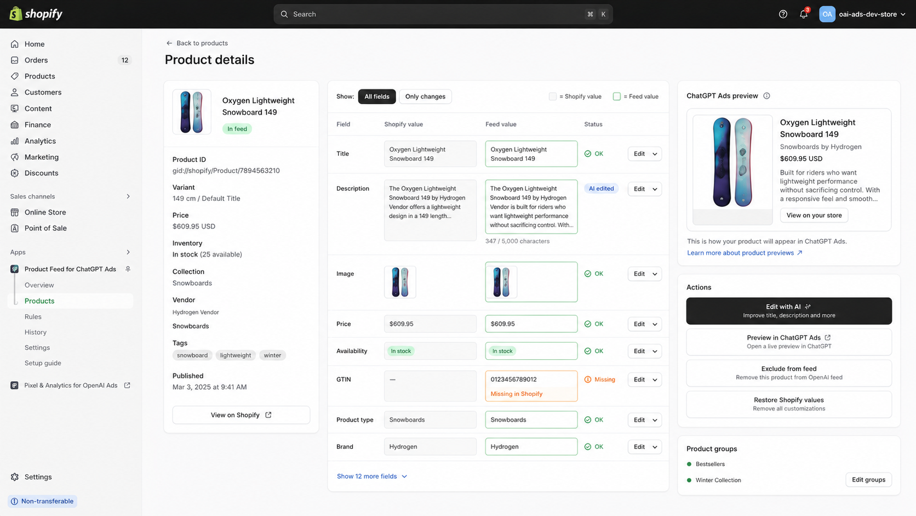916x516 pixels.
Task: Click the View on your store button
Action: pyautogui.click(x=814, y=216)
